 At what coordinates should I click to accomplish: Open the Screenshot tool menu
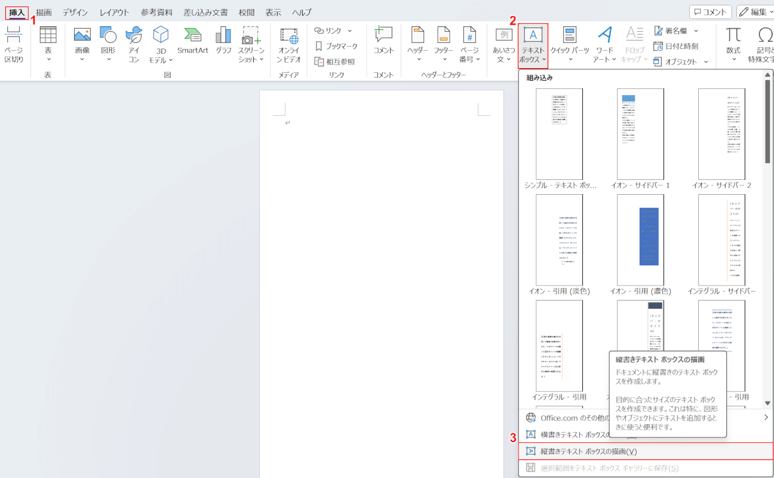click(x=251, y=45)
